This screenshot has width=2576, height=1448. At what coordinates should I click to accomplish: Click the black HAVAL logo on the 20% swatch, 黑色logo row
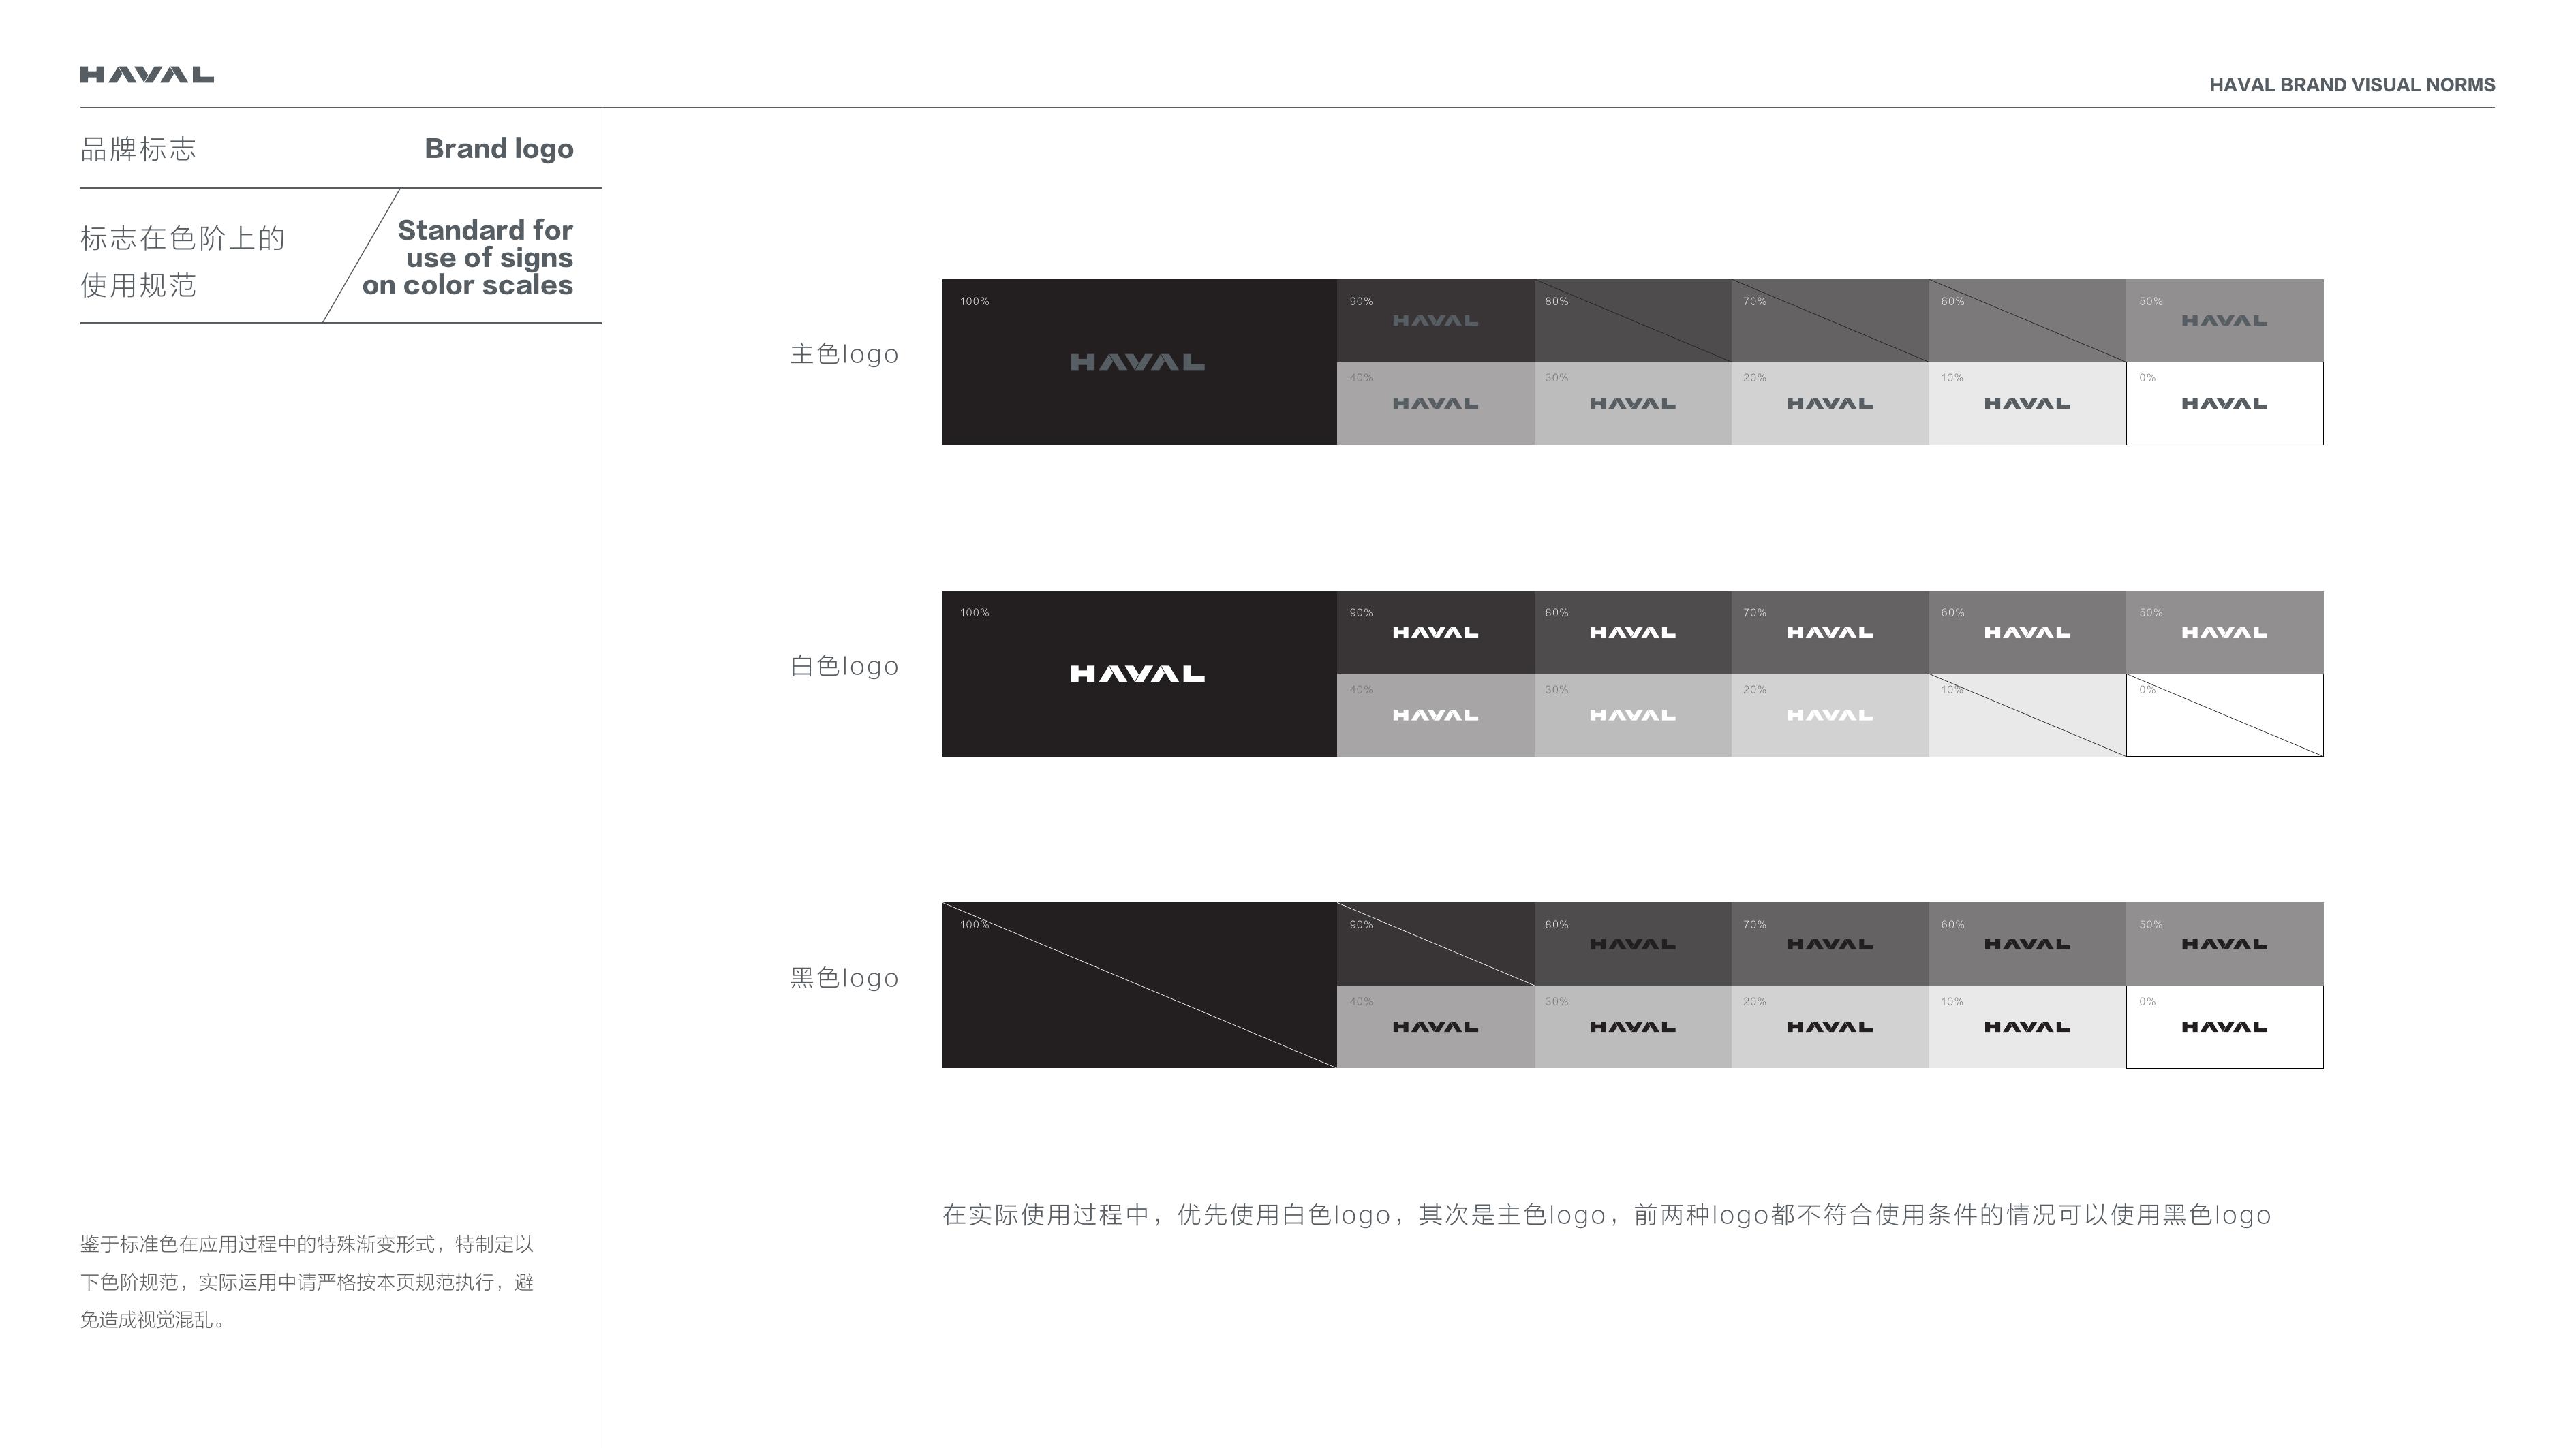click(1830, 1027)
